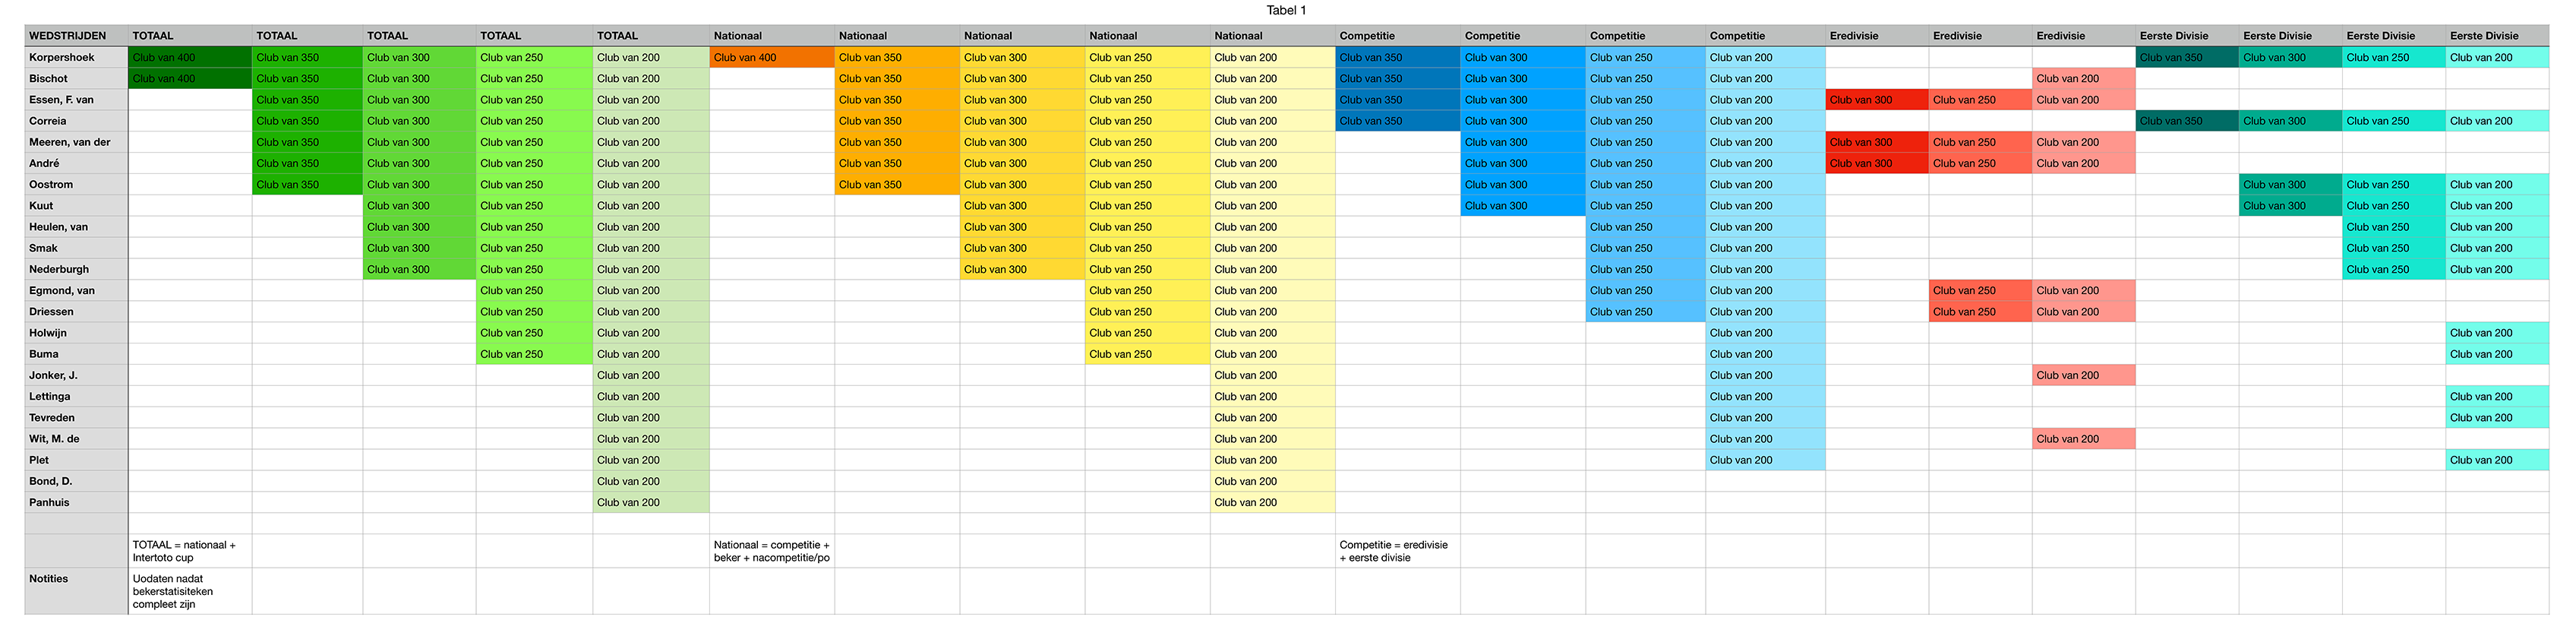Click Driessen's red 'Club van 250' cell
The image size is (2576, 636).
(x=1979, y=312)
